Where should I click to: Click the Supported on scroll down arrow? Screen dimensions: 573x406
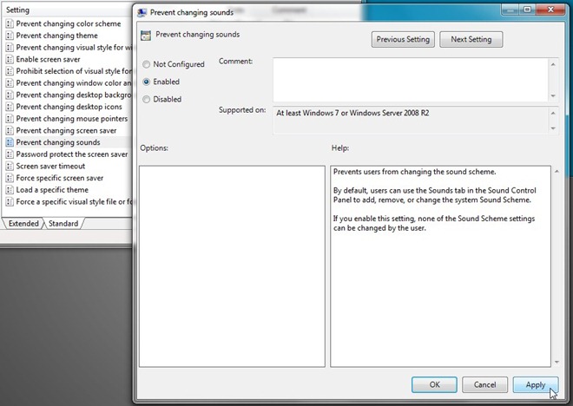tap(553, 128)
